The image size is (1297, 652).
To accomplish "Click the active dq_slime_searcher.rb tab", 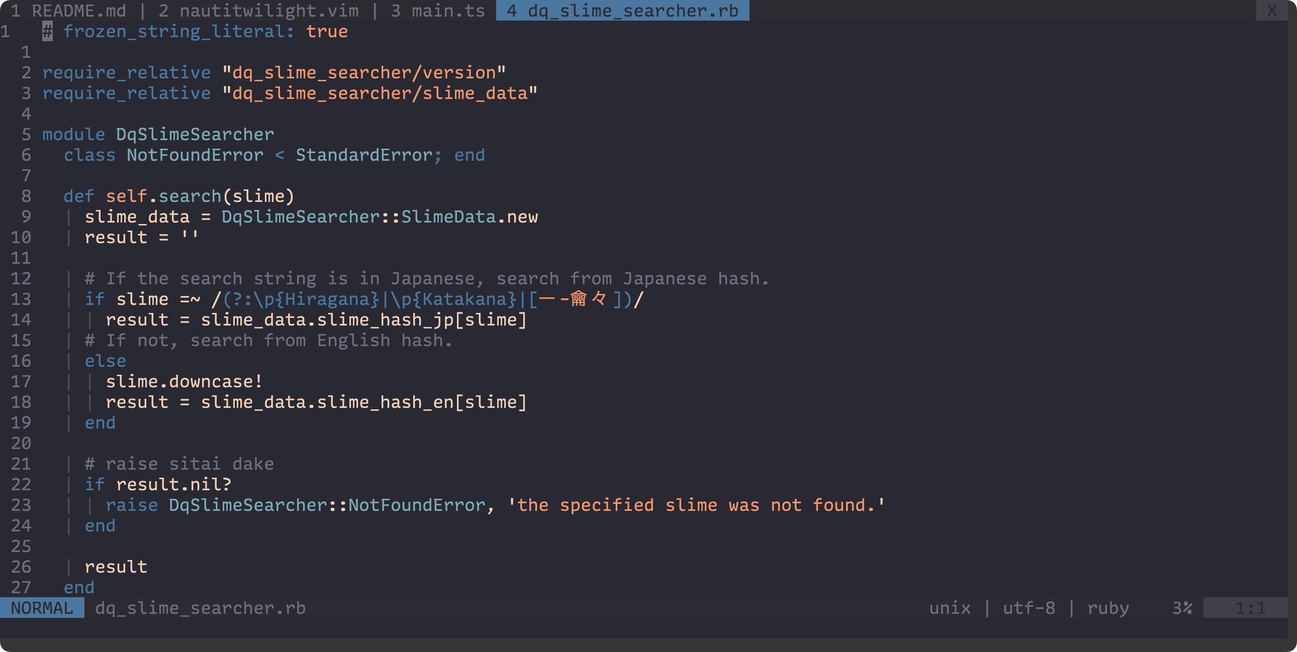I will [x=622, y=11].
